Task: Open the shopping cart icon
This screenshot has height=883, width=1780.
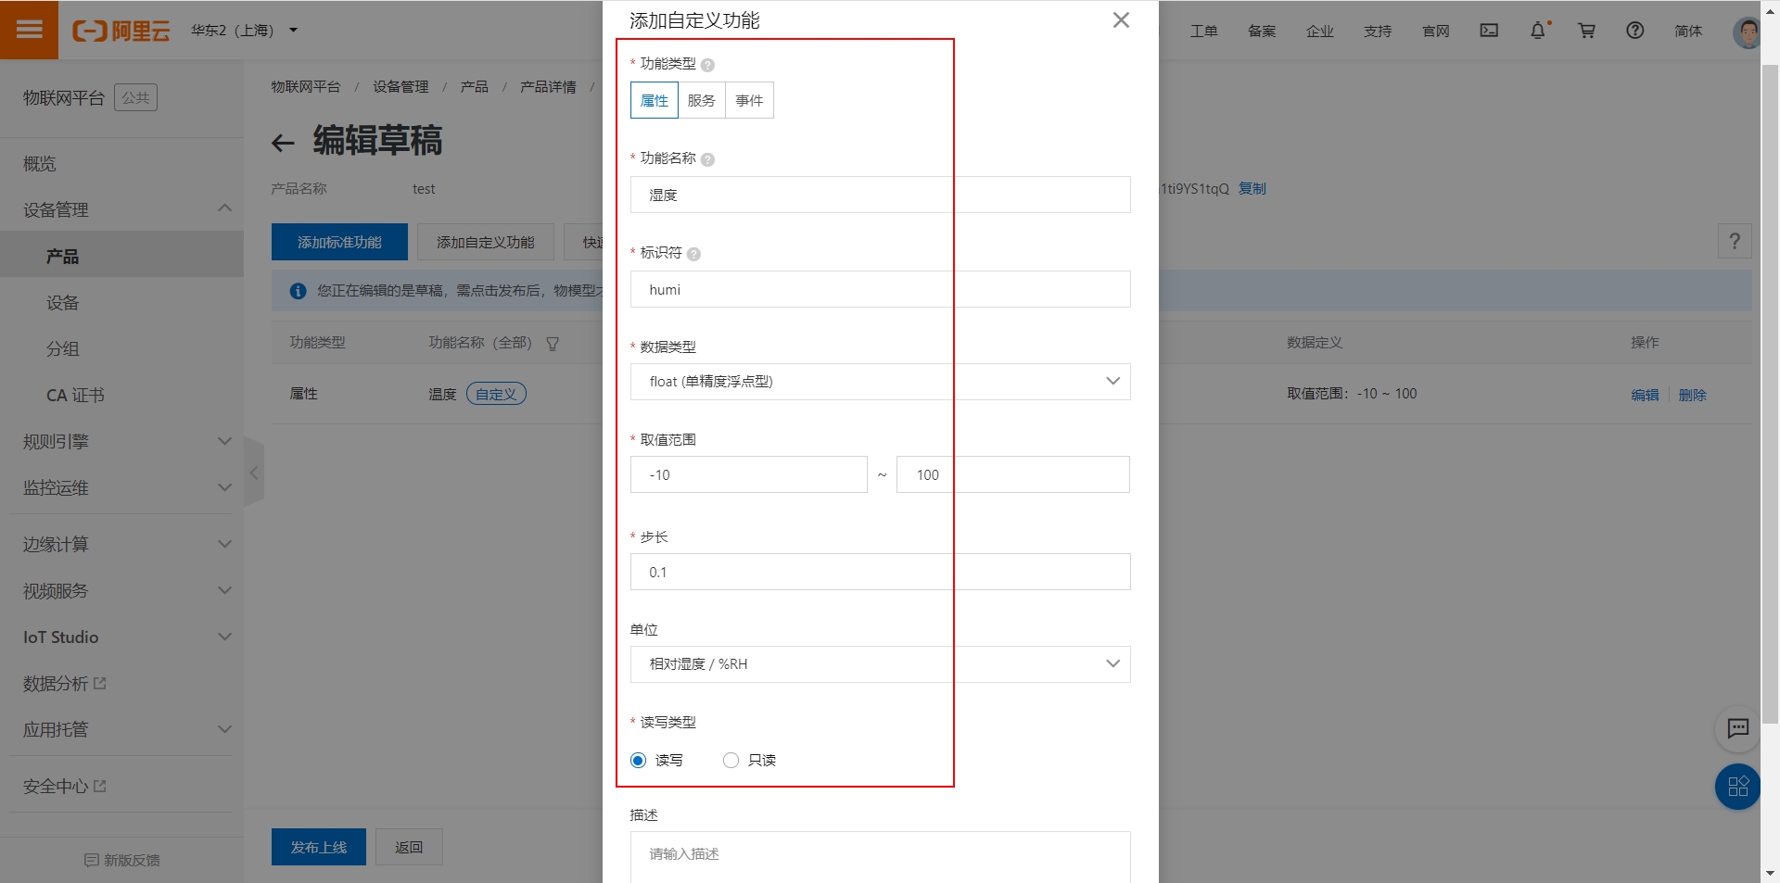Action: point(1586,30)
